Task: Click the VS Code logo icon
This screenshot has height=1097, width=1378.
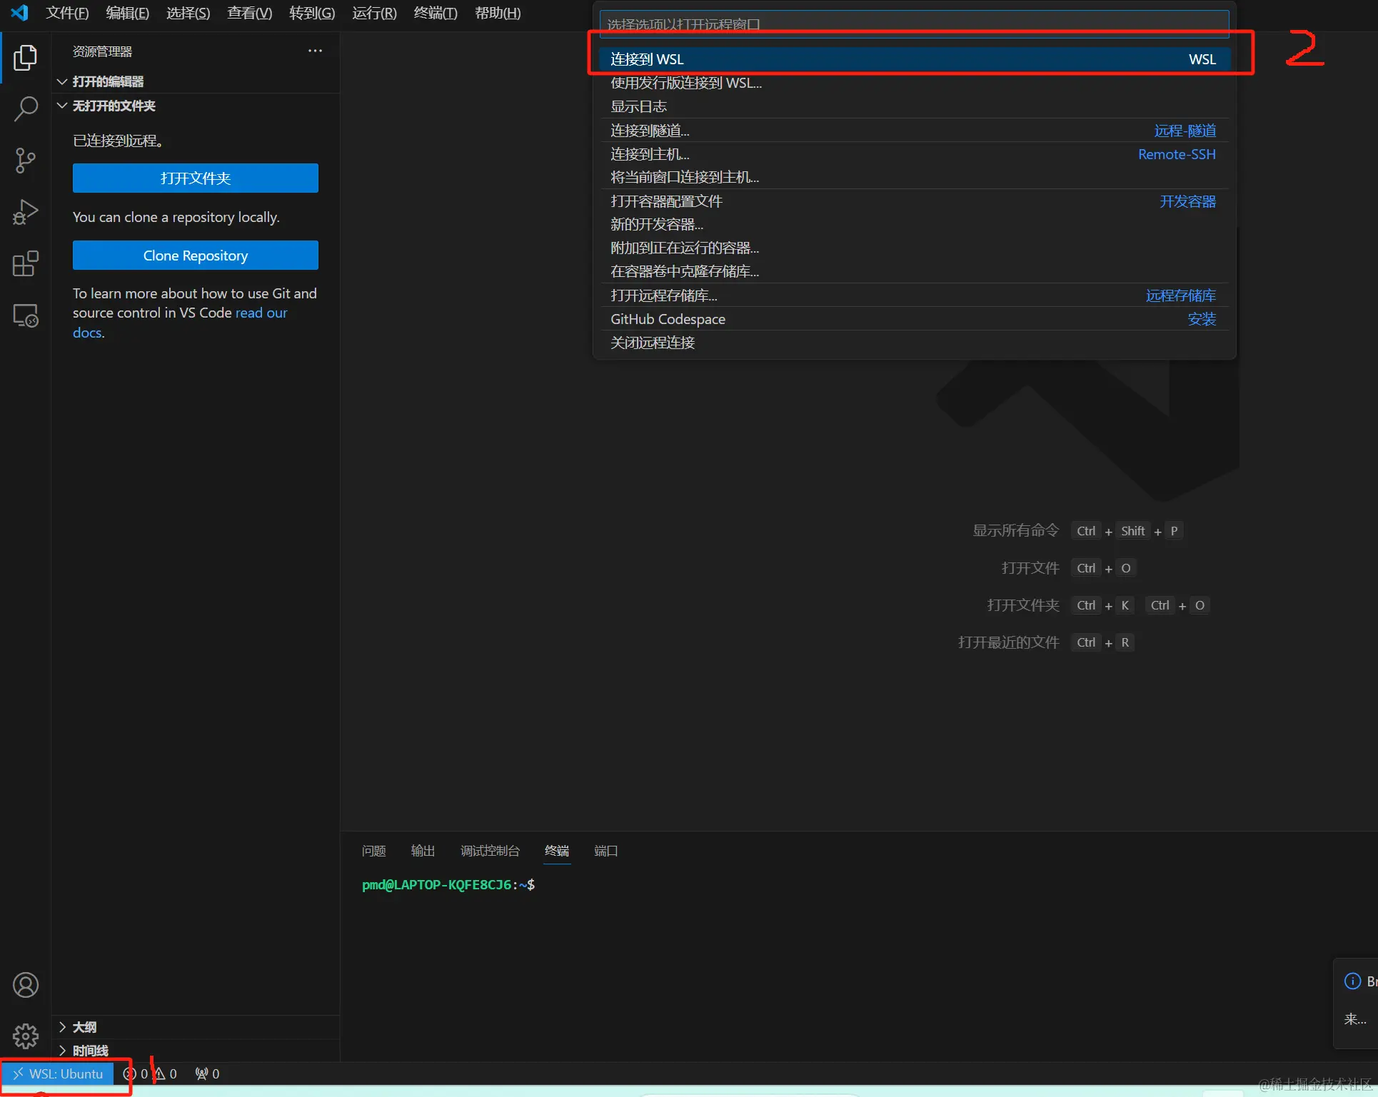Action: click(x=19, y=13)
